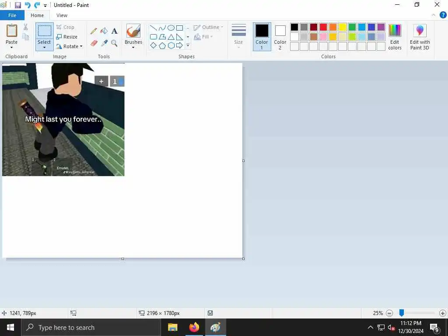Click the pasted Roblox image on canvas
This screenshot has width=448, height=336.
pos(63,119)
